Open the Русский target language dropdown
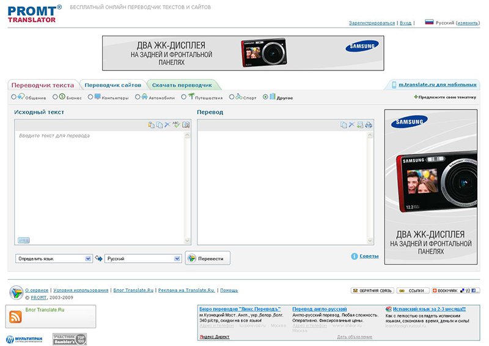The height and width of the screenshot is (346, 489). (x=143, y=258)
